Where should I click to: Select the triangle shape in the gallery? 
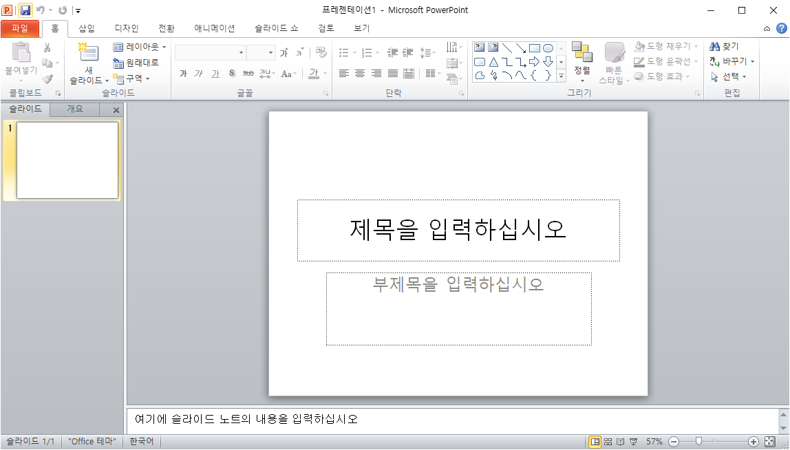(494, 62)
